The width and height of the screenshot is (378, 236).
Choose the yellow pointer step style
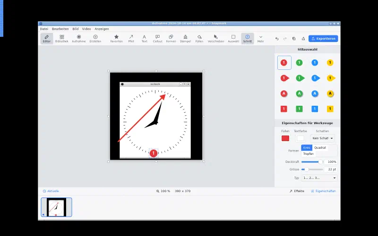[331, 78]
